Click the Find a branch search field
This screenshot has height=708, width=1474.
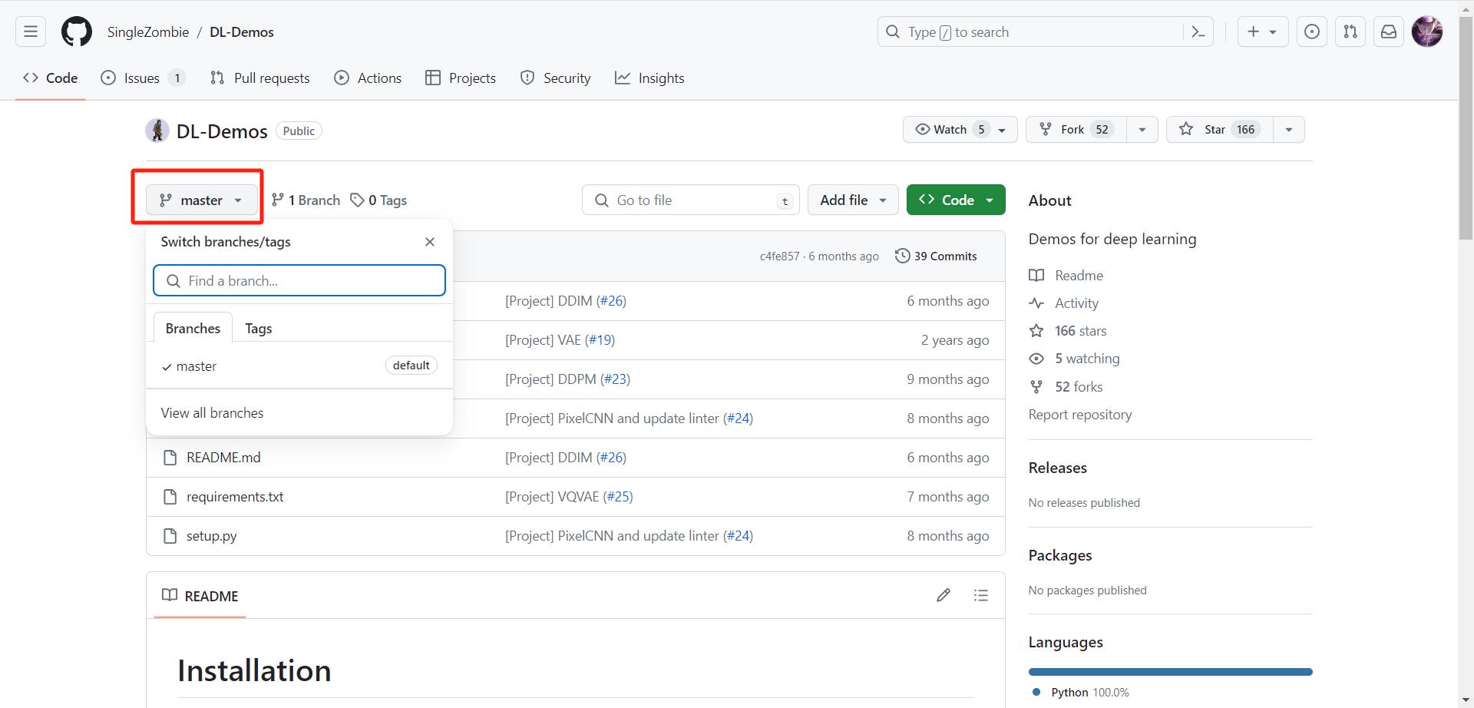(x=299, y=280)
